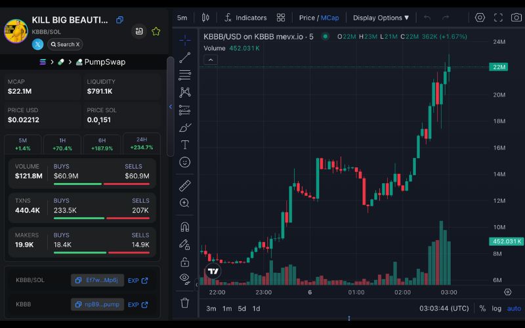Hide all drawings with eye icon
Screen dimensions: 525x328
[x=185, y=278]
